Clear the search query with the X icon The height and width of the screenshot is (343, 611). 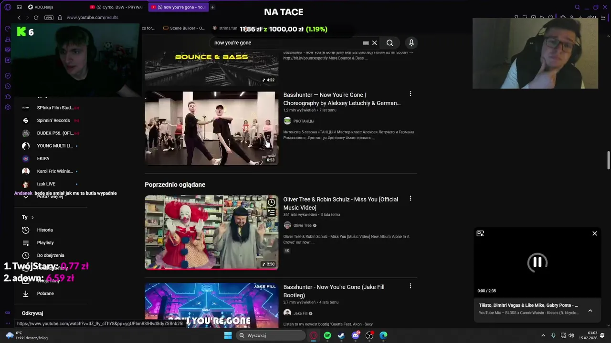(375, 43)
